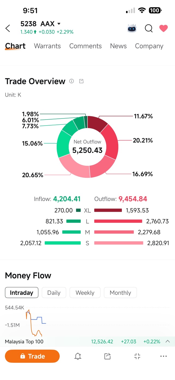This screenshot has height=380, width=175.
Task: Switch to the Warrants tab
Action: 47,46
